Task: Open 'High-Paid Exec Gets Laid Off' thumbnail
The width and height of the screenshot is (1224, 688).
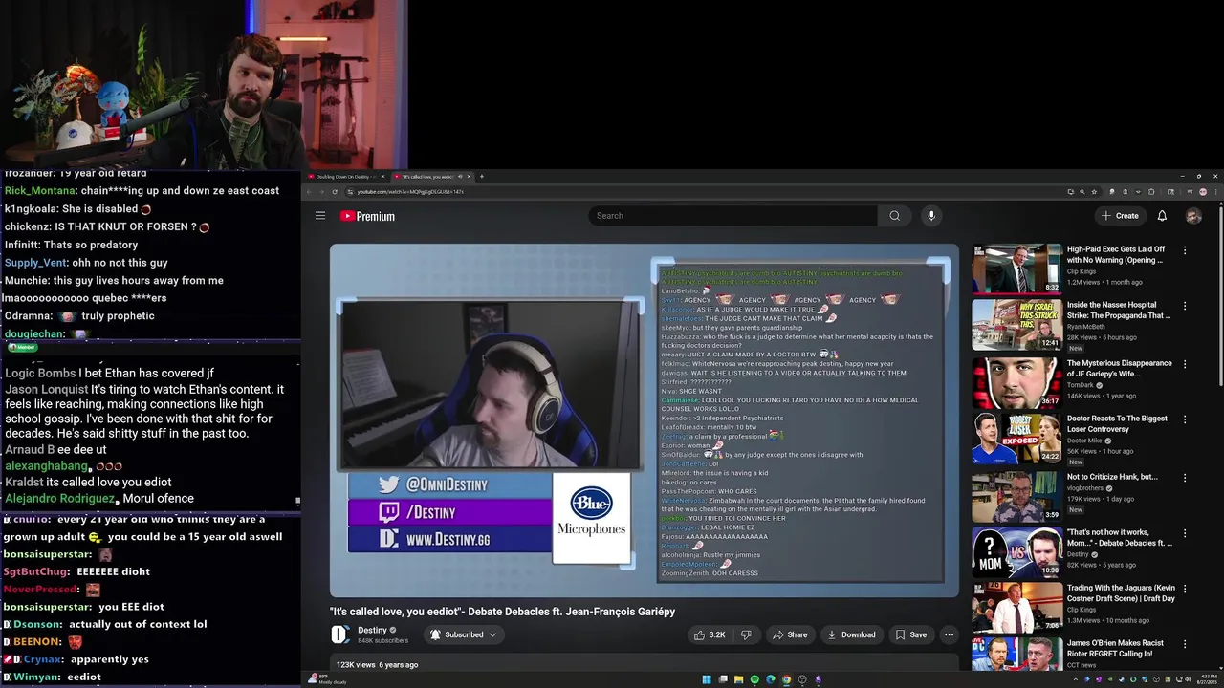Action: (x=1017, y=269)
